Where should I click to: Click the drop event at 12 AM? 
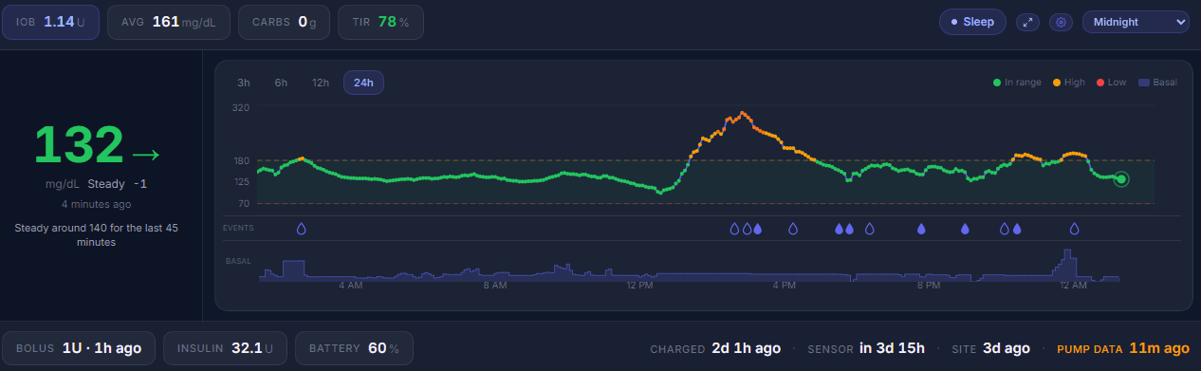tap(1075, 229)
